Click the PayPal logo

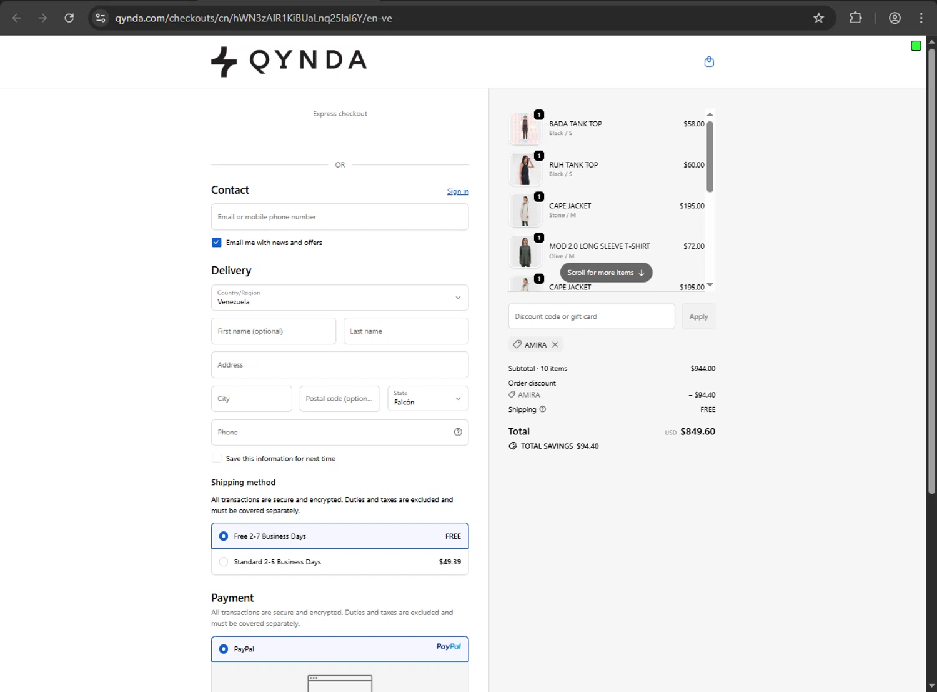pyautogui.click(x=449, y=646)
